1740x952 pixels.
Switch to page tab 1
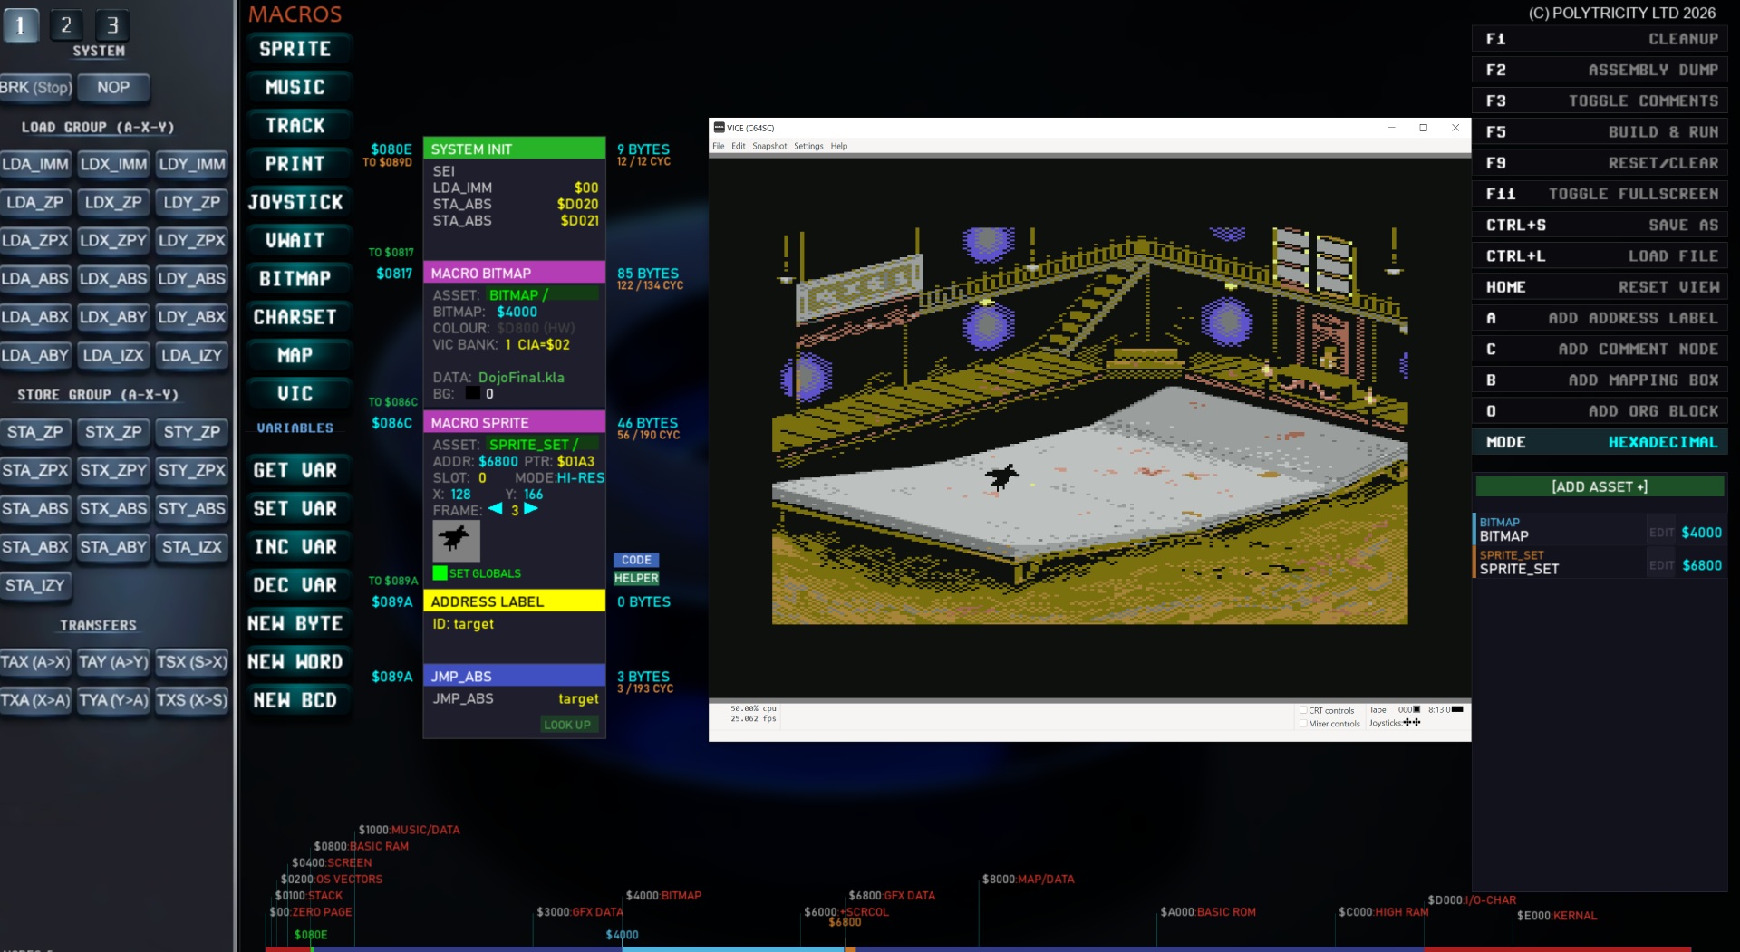20,25
